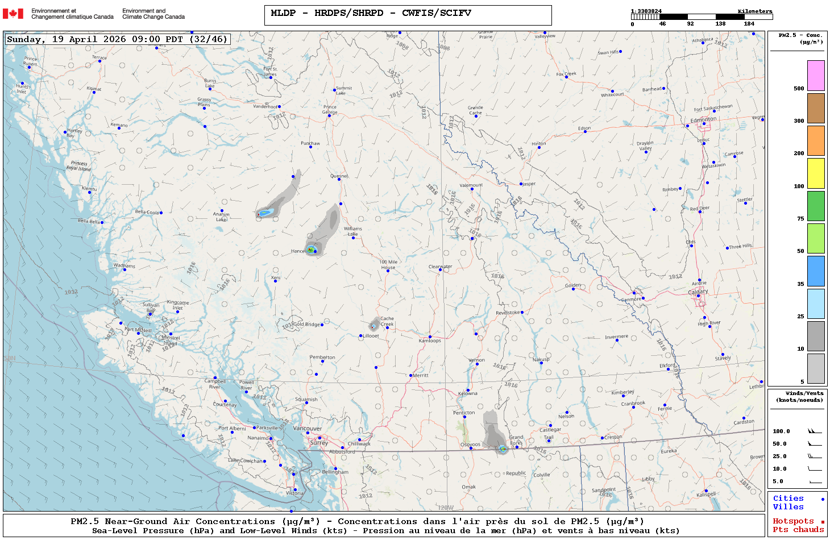The height and width of the screenshot is (540, 830).
Task: Click the 25.0 knots wind barb symbol
Action: point(815,456)
